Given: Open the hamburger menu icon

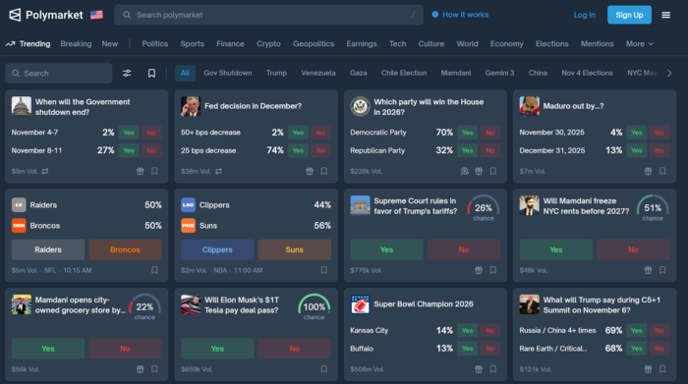Looking at the screenshot, I should pos(665,15).
